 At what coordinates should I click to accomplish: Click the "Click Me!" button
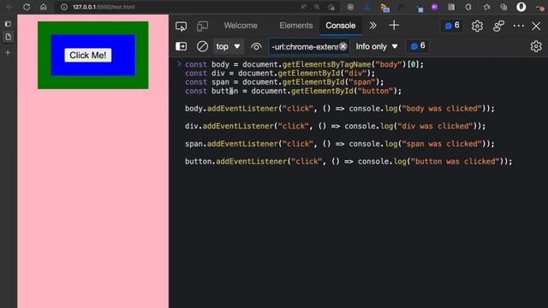(88, 55)
